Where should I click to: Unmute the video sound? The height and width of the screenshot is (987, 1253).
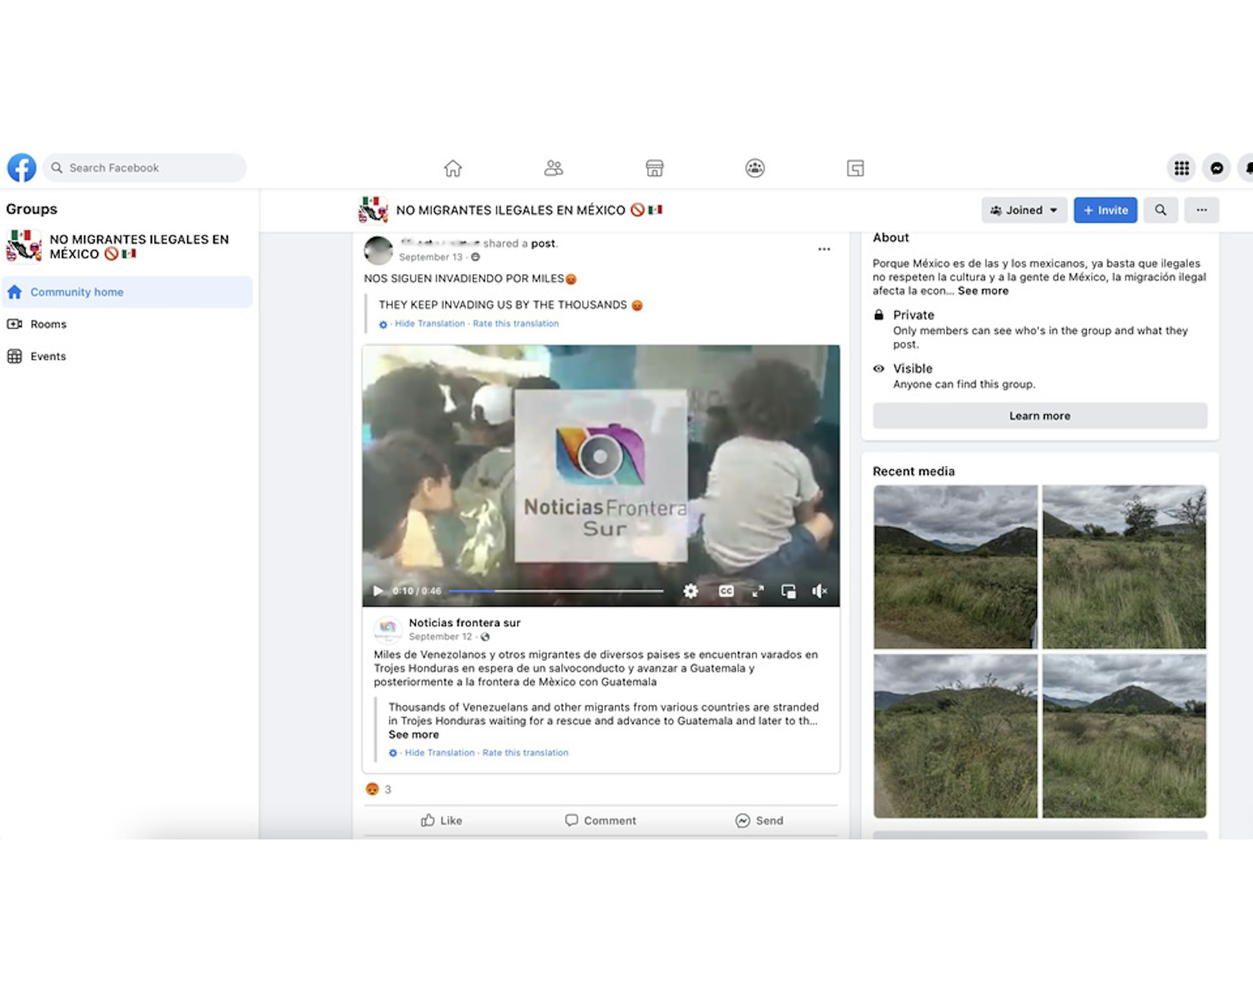point(819,590)
